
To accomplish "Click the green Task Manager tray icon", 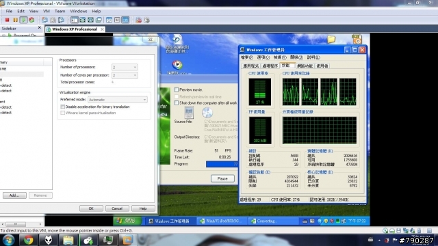I will tap(337, 221).
